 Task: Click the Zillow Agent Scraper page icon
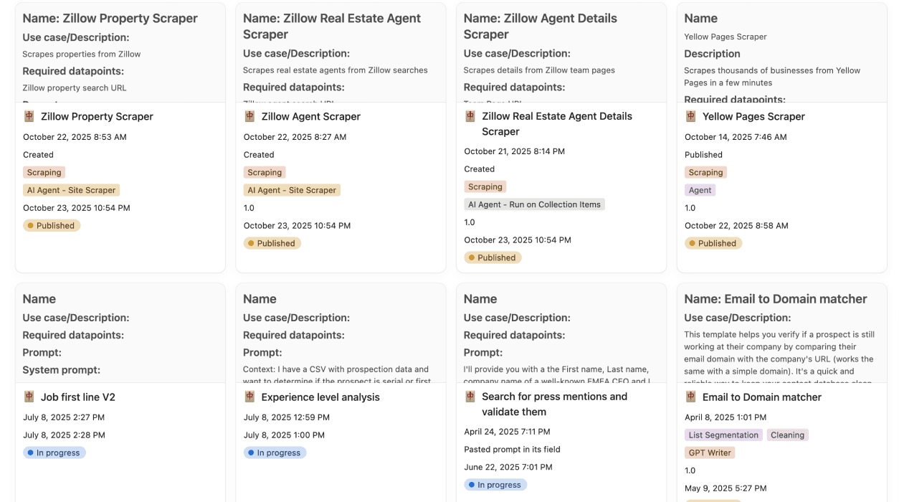(x=249, y=116)
